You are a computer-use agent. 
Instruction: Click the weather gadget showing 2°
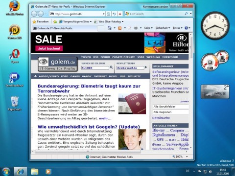click(215, 92)
